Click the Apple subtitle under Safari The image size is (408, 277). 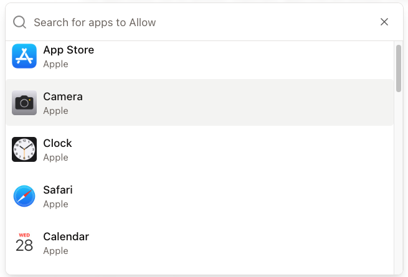[55, 204]
